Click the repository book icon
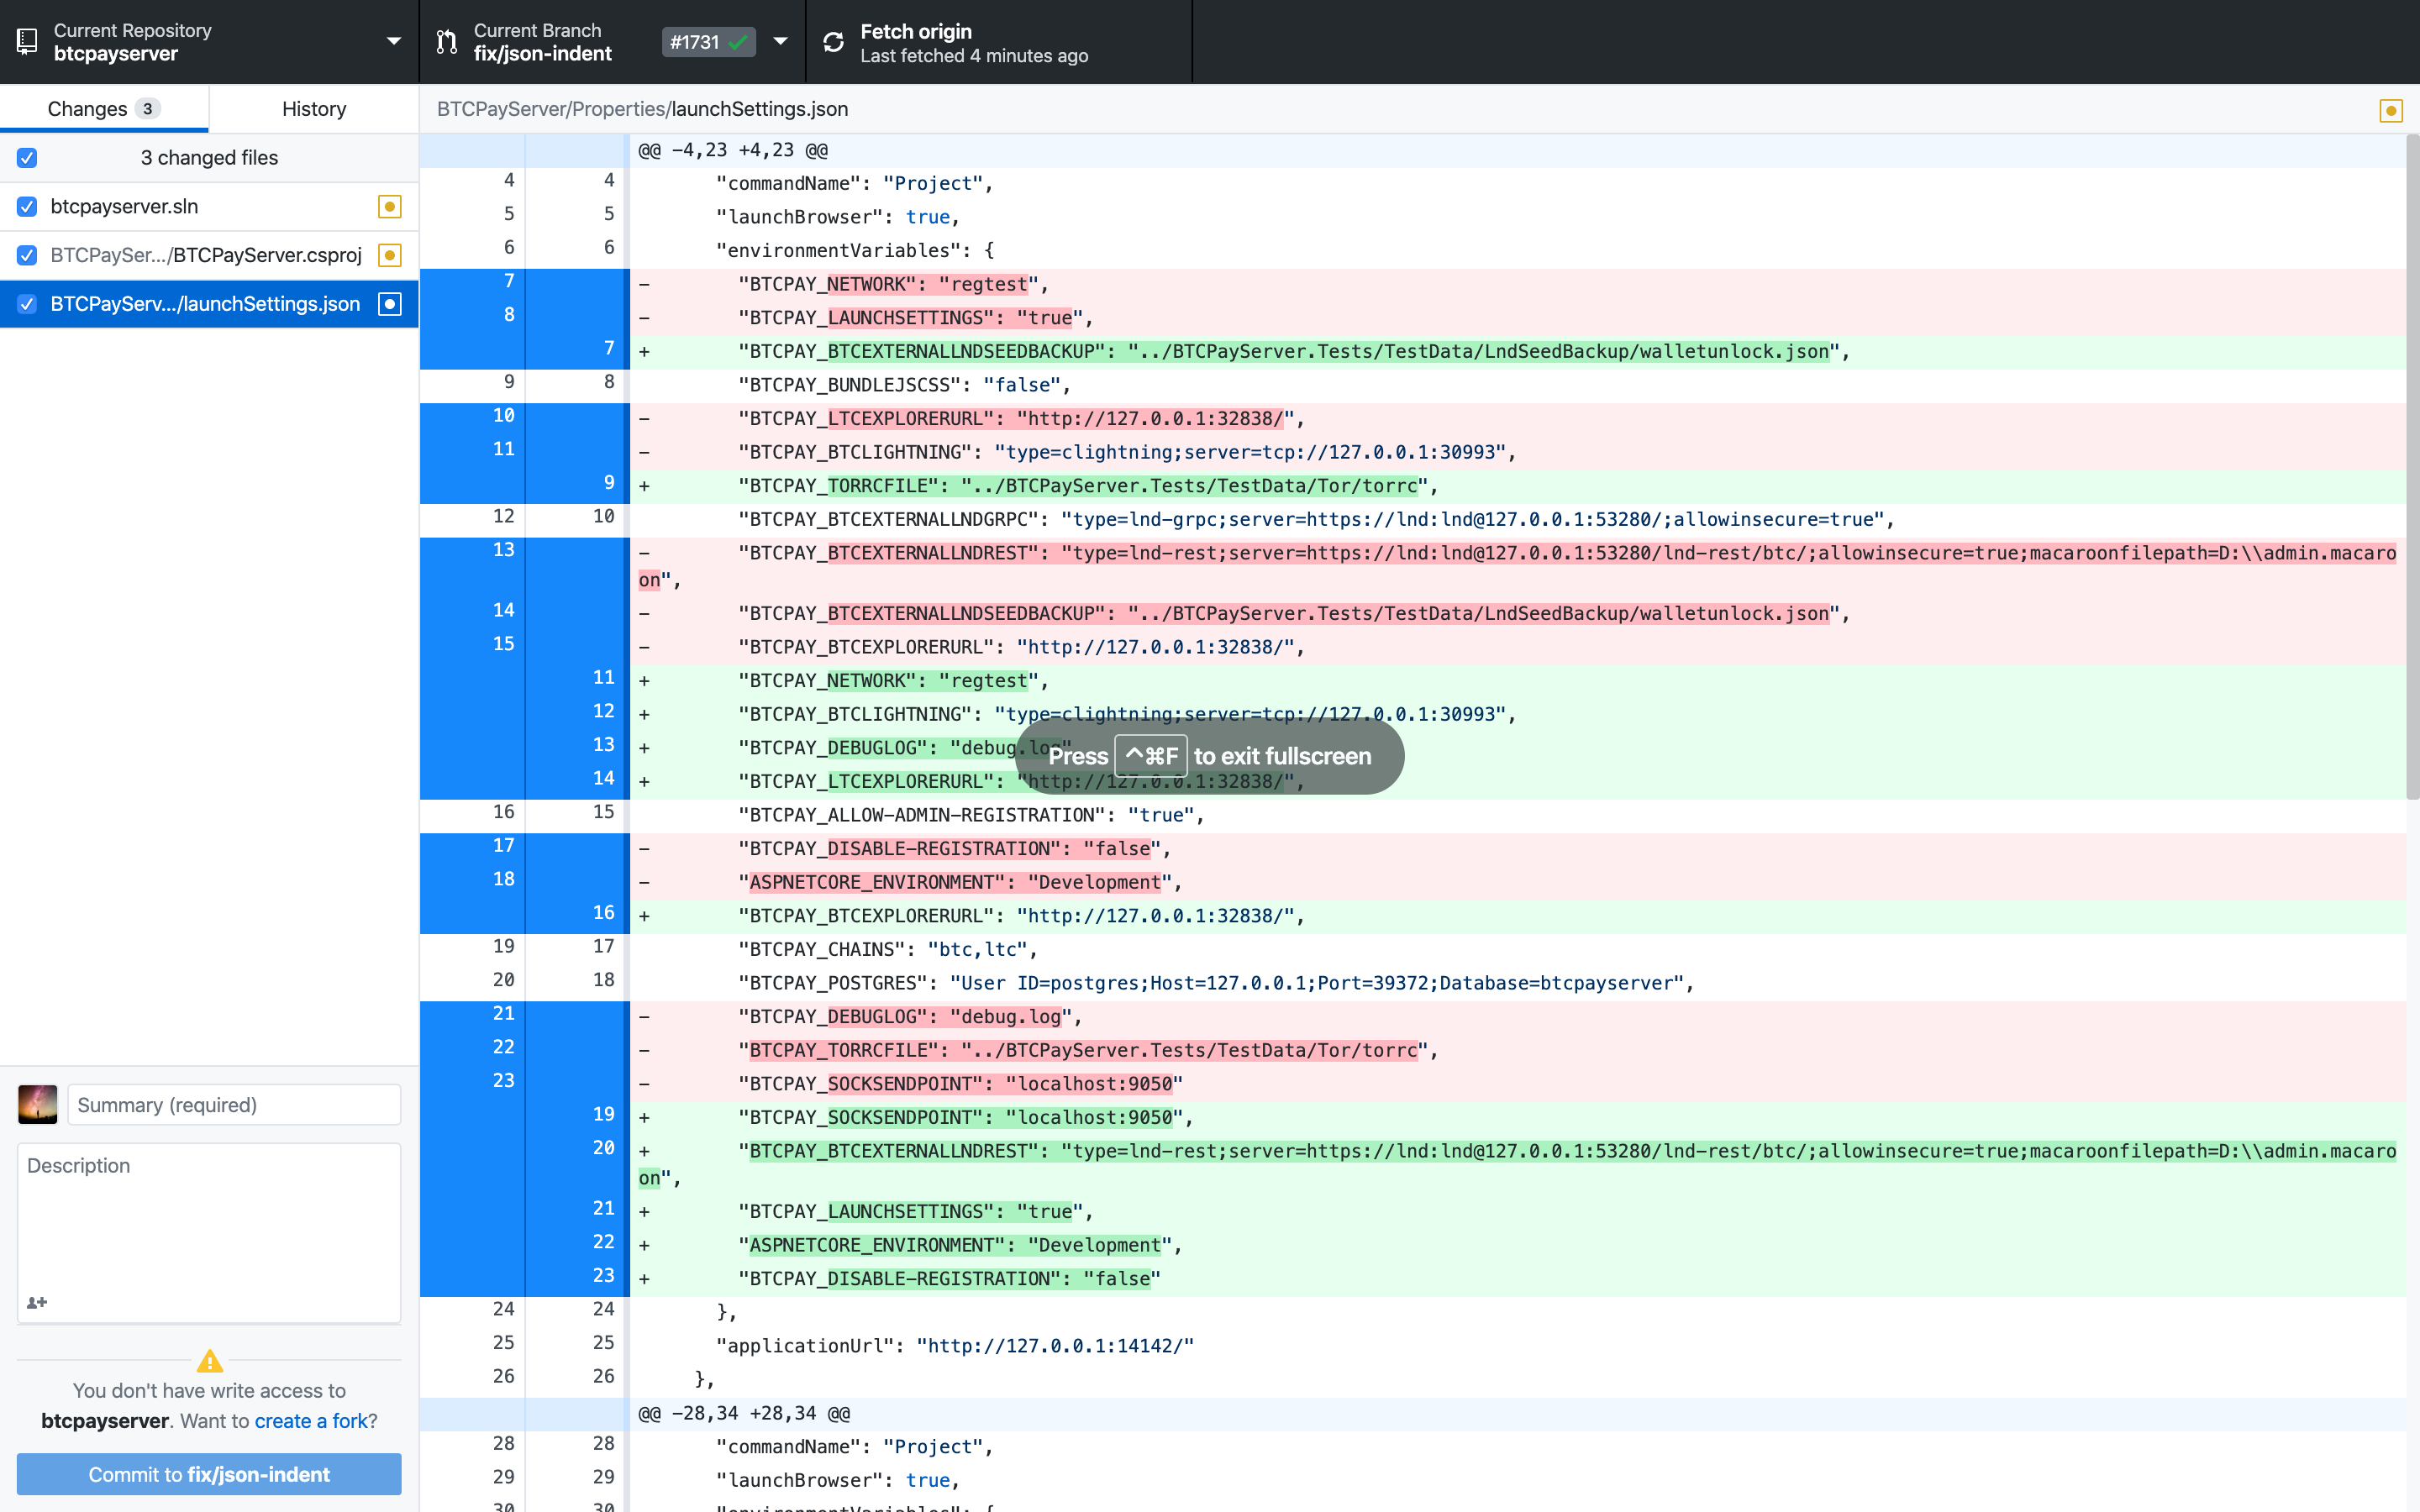This screenshot has height=1512, width=2420. 26,41
